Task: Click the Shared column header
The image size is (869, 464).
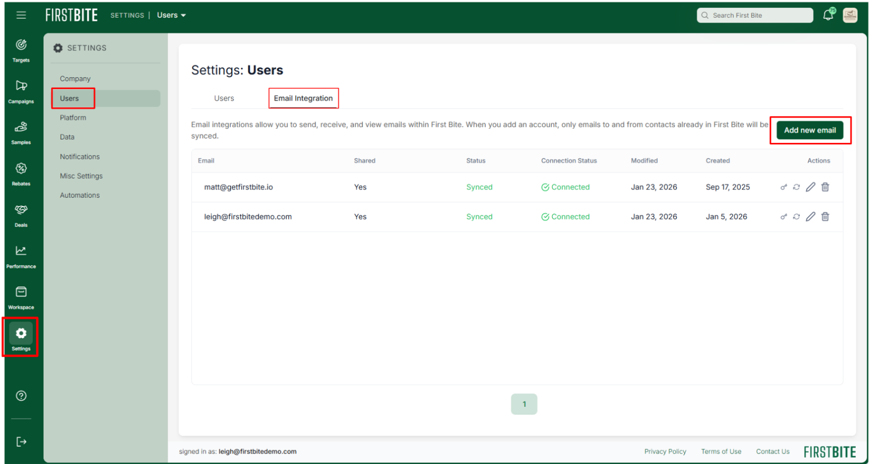Action: coord(365,161)
